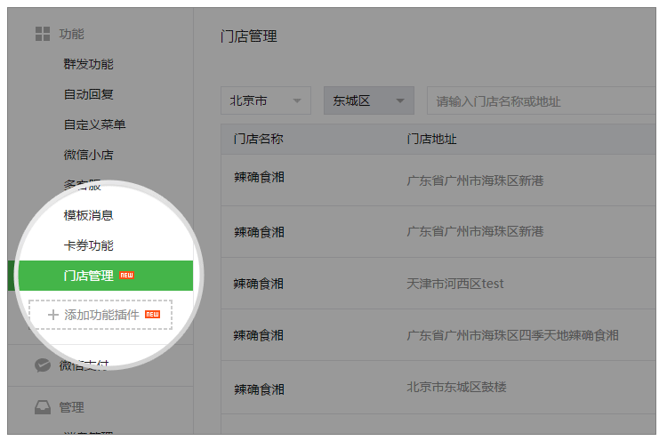This screenshot has width=667, height=441.
Task: Expand the 东城区 district dropdown
Action: pos(368,100)
